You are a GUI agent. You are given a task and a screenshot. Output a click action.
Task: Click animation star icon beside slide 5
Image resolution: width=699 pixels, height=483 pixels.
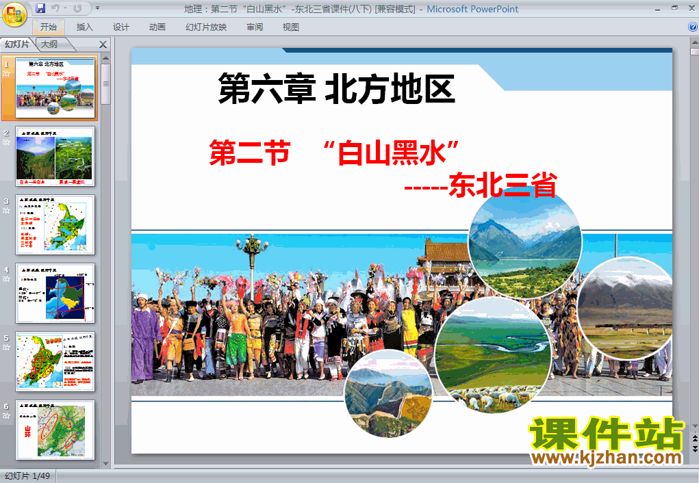click(6, 348)
